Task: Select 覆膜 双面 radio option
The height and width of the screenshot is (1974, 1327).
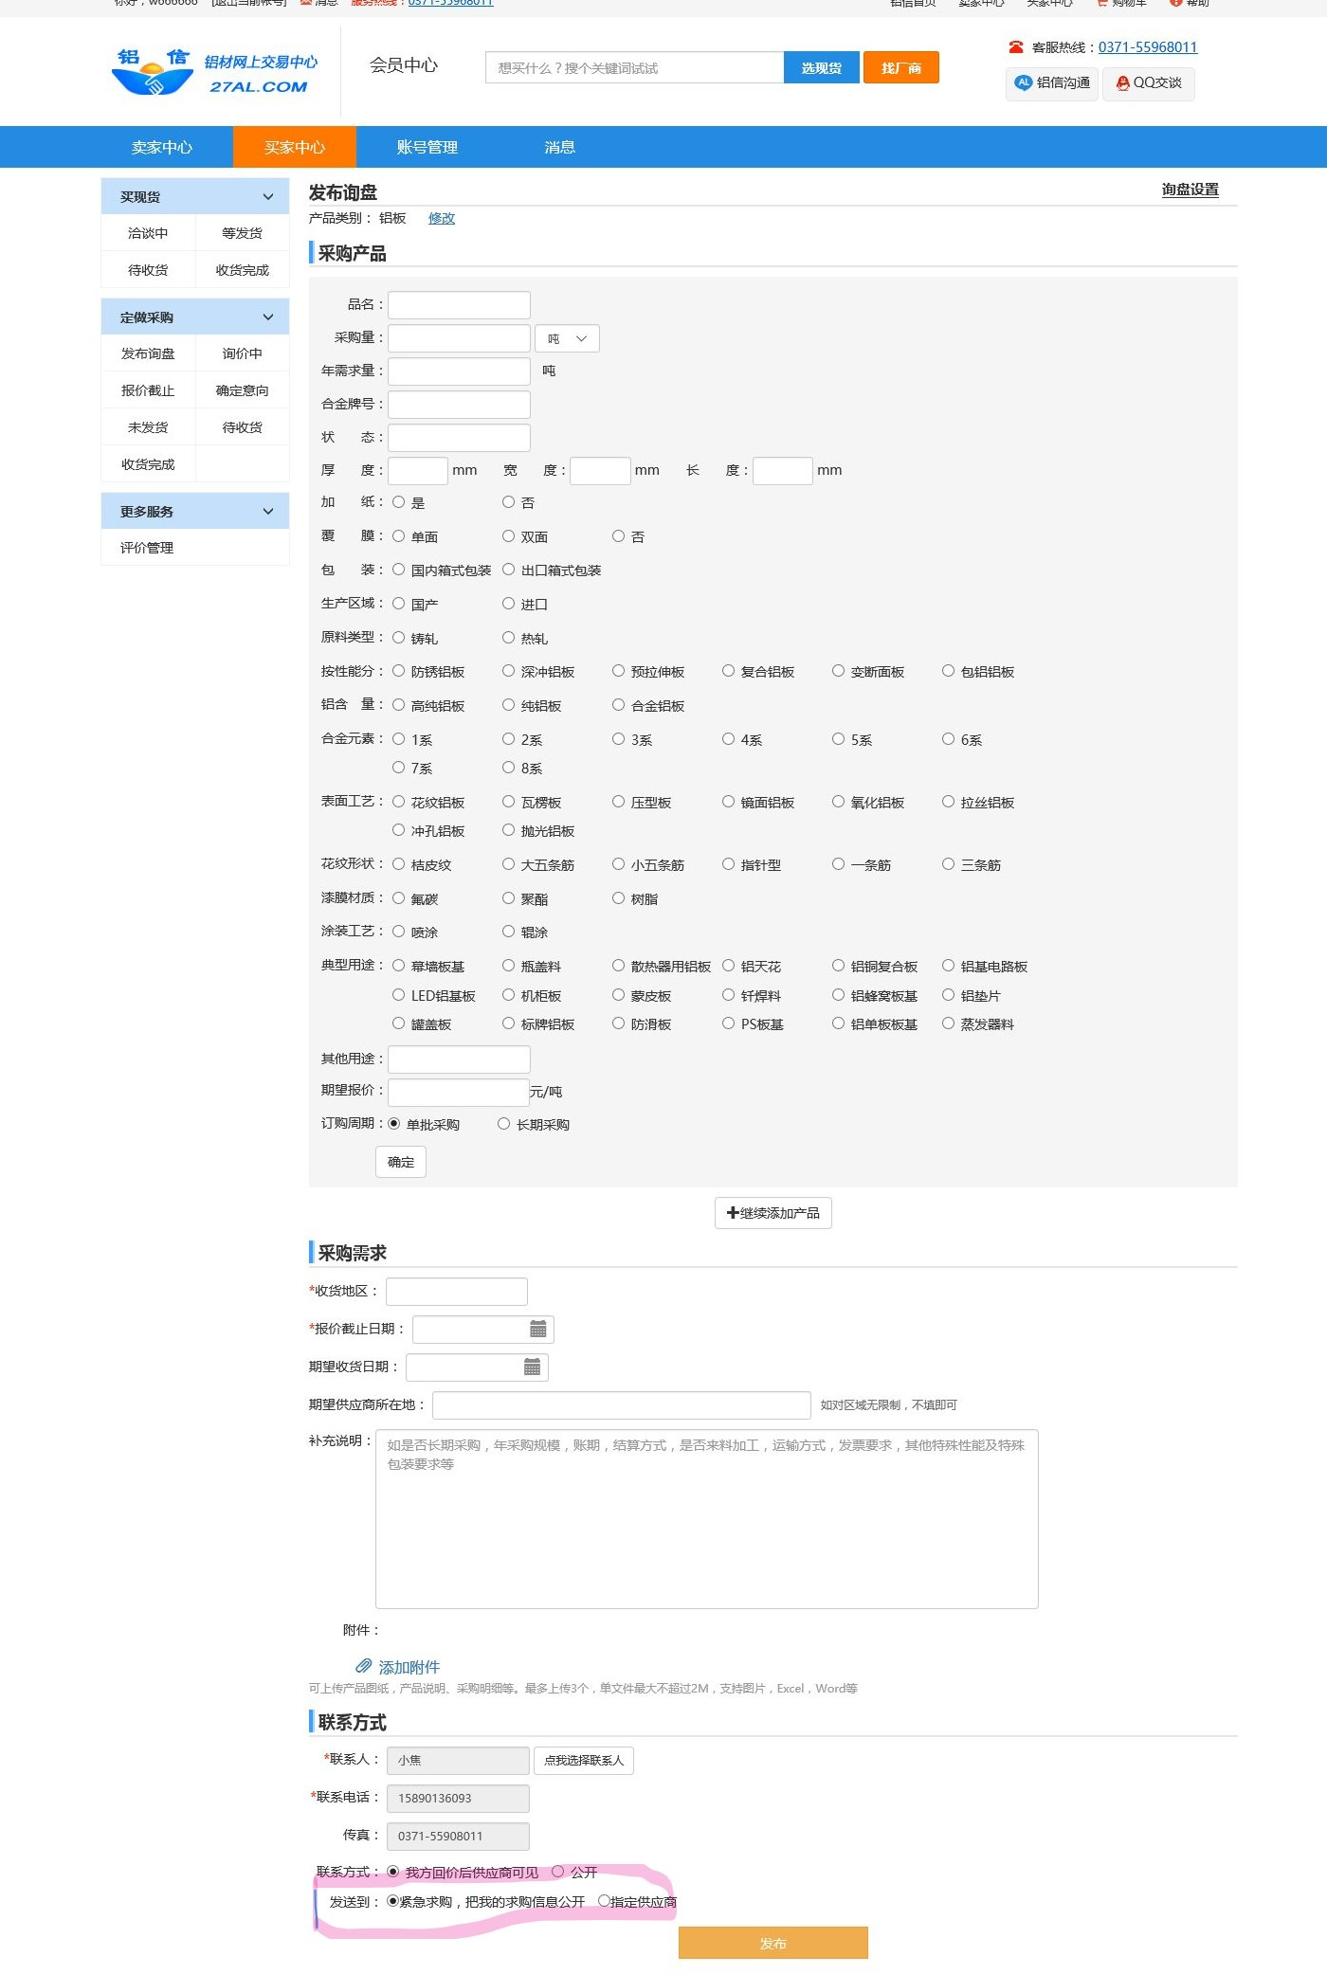Action: 509,536
